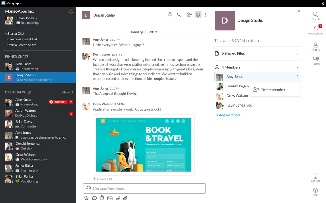Add a person to the conversation

(x=189, y=15)
